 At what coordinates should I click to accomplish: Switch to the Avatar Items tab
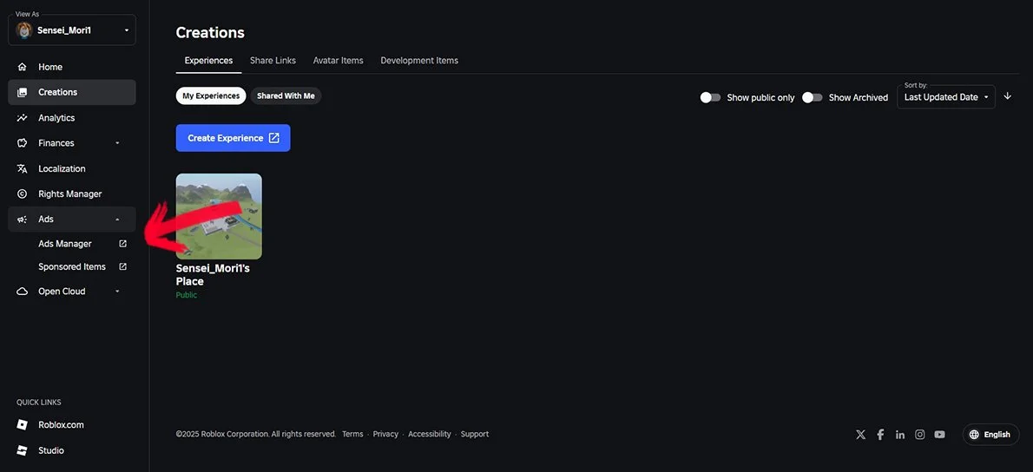point(338,61)
